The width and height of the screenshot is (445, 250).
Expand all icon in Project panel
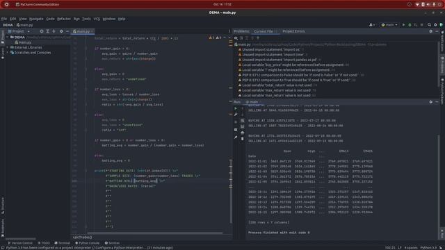pyautogui.click(x=48, y=31)
